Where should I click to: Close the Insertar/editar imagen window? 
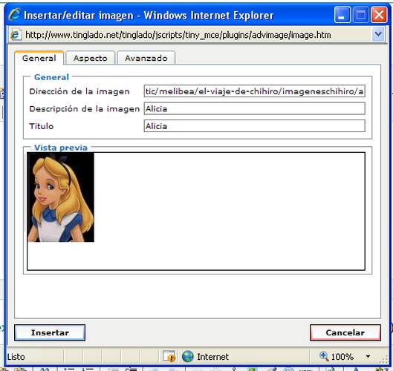(379, 15)
